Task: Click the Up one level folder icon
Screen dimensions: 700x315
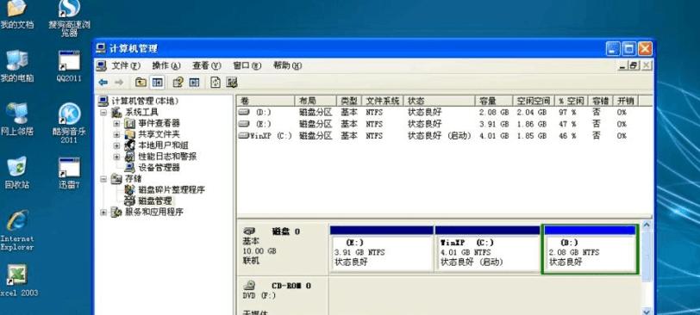Action: [141, 83]
